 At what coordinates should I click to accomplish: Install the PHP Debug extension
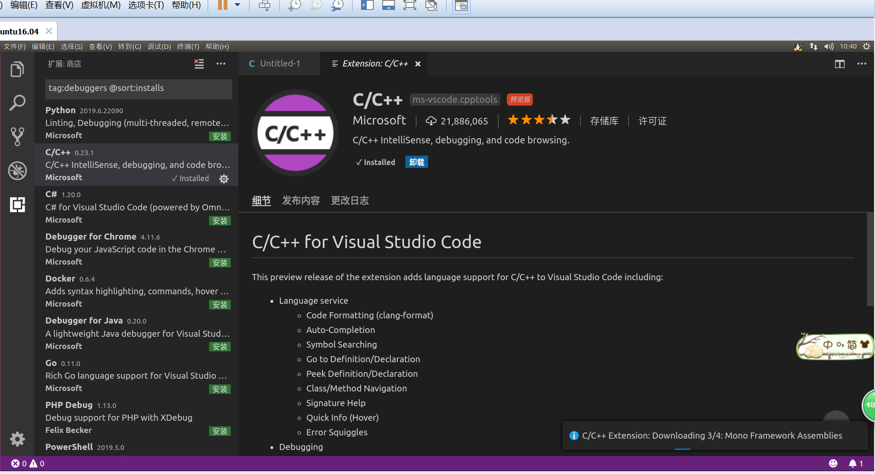point(220,431)
